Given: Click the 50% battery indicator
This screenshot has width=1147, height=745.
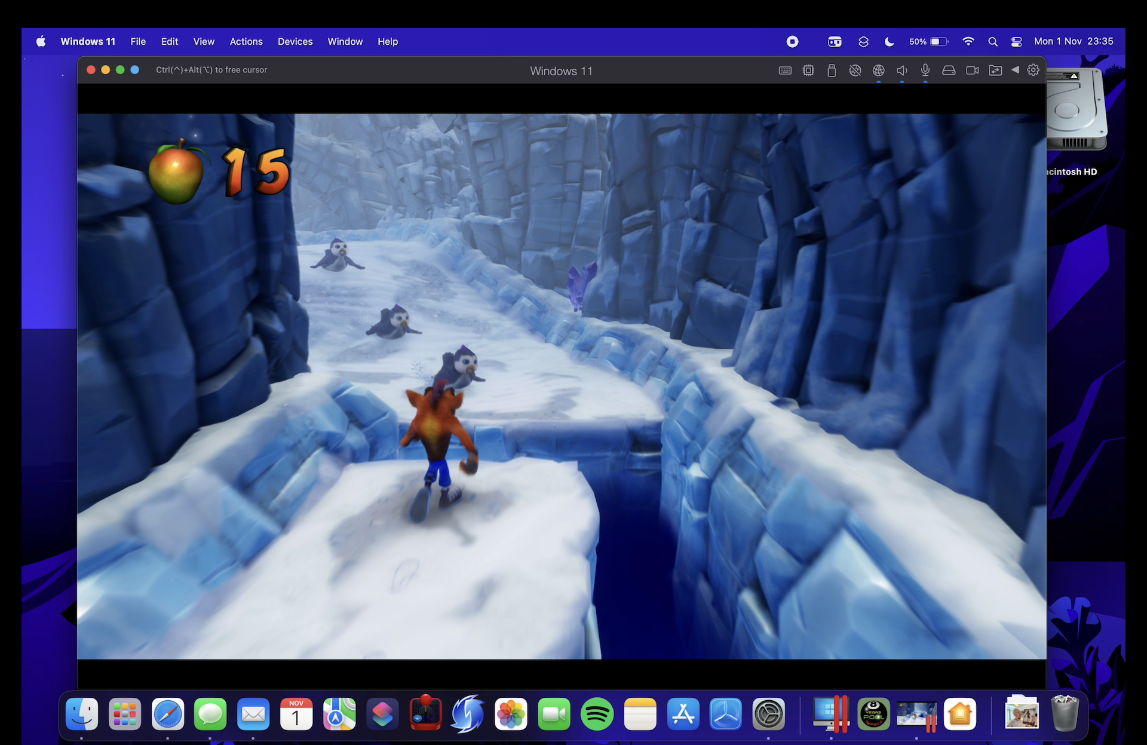Looking at the screenshot, I should click(928, 41).
